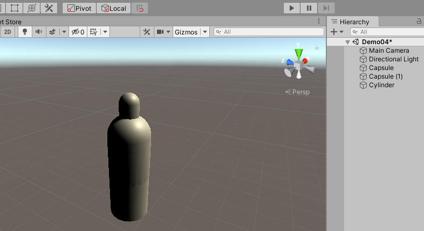Open Hierarchy create dropdown arrow

click(x=341, y=32)
